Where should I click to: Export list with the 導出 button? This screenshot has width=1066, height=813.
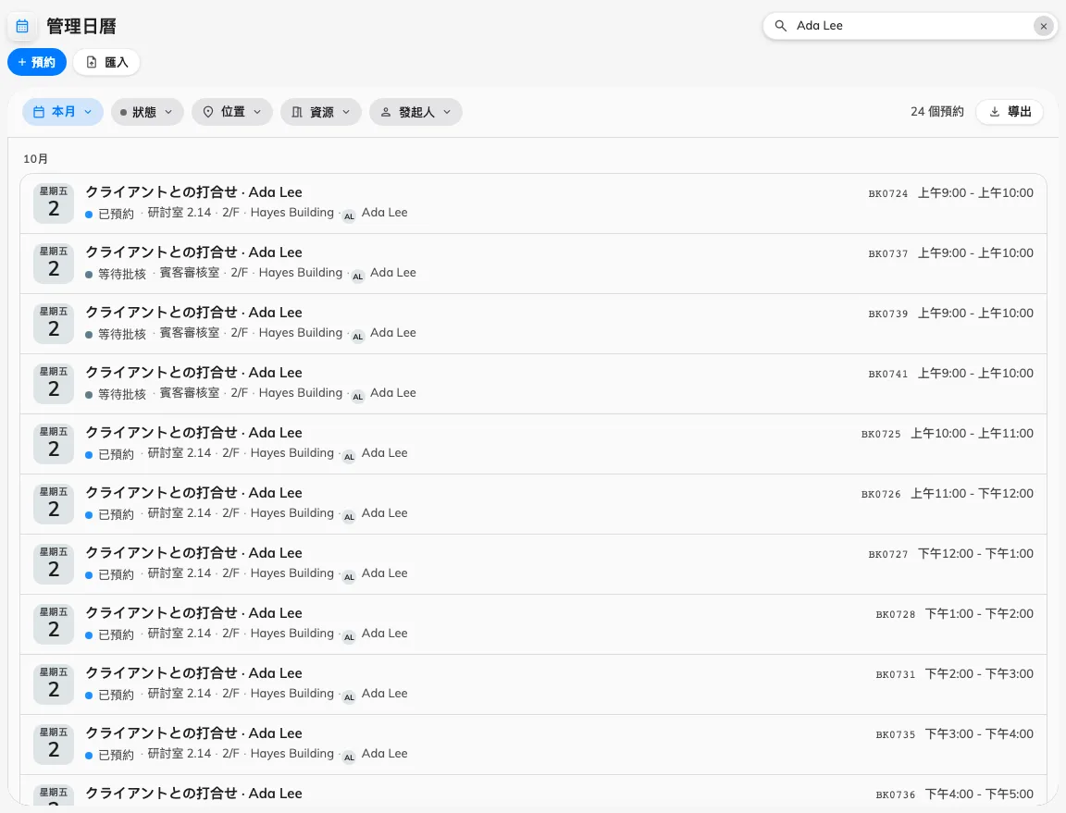click(1010, 112)
